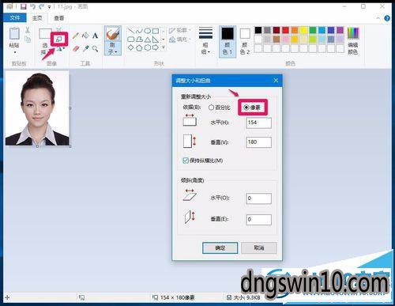
Task: Expand the shapes gallery More arrow
Action: pyautogui.click(x=164, y=47)
